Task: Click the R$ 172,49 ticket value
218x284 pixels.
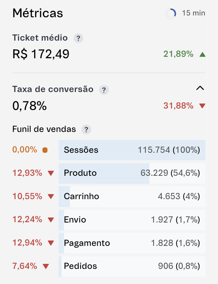Action: coord(41,54)
